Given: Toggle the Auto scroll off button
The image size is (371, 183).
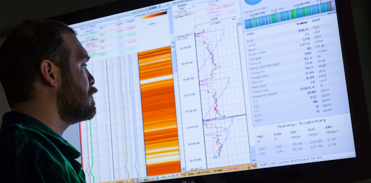Looking at the screenshot, I should pos(167,176).
